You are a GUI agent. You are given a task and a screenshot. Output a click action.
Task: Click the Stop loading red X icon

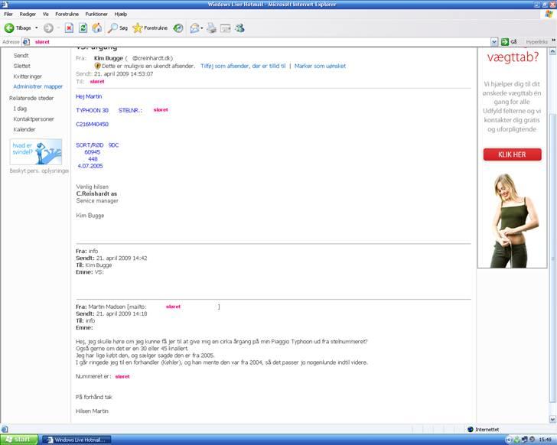pyautogui.click(x=69, y=28)
